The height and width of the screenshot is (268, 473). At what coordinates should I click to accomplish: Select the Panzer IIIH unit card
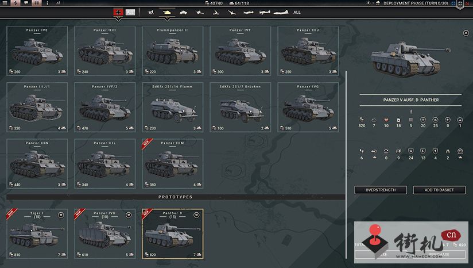pyautogui.click(x=104, y=51)
